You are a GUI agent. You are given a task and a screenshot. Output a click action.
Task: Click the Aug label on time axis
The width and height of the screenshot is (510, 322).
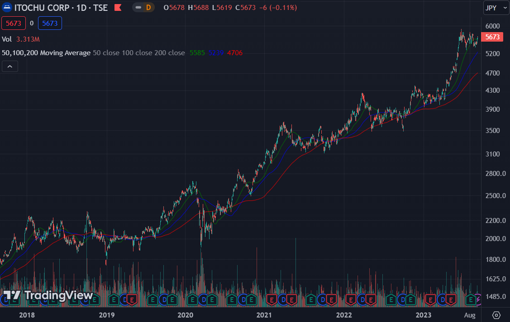(x=470, y=315)
